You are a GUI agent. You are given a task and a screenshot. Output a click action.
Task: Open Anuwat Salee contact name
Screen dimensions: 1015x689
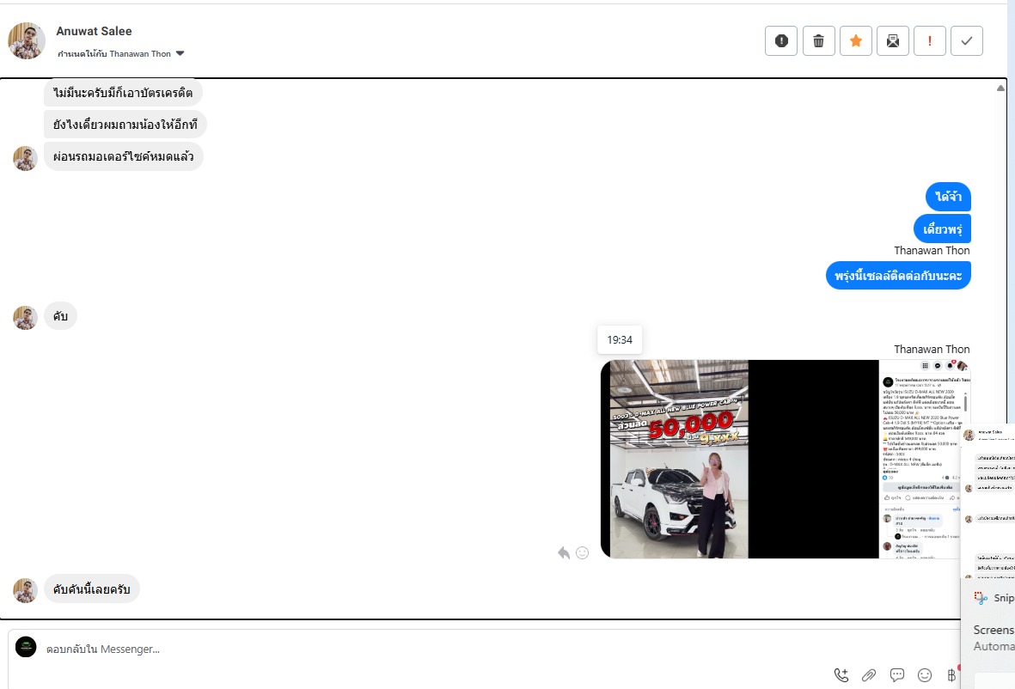click(94, 31)
